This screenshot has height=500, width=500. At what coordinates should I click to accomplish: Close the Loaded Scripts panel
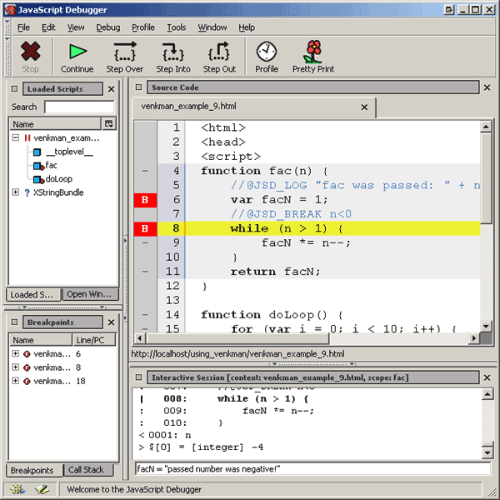111,89
